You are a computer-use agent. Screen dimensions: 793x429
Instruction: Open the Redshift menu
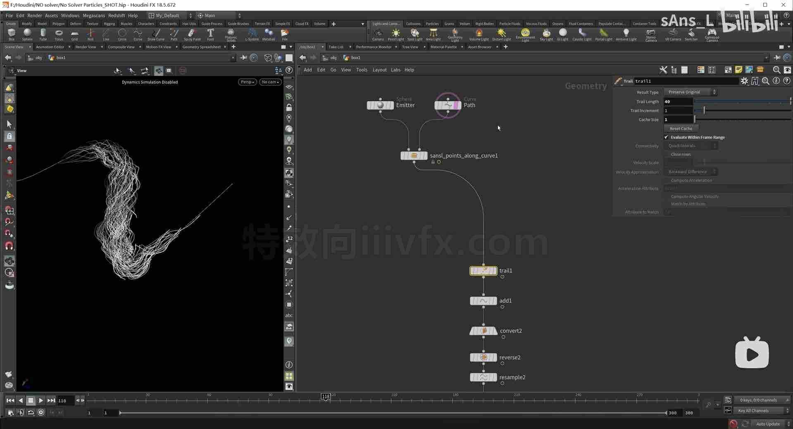117,15
